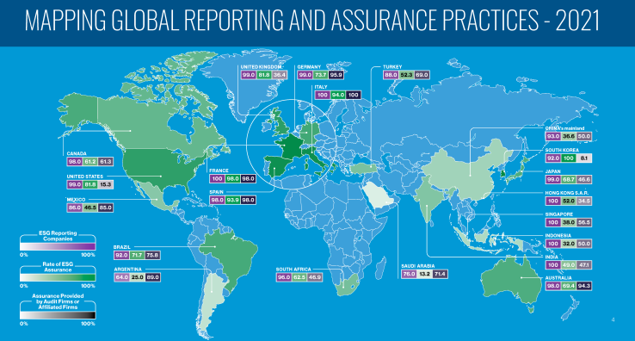Click South Africa's green 62.5 value

[x=299, y=277]
